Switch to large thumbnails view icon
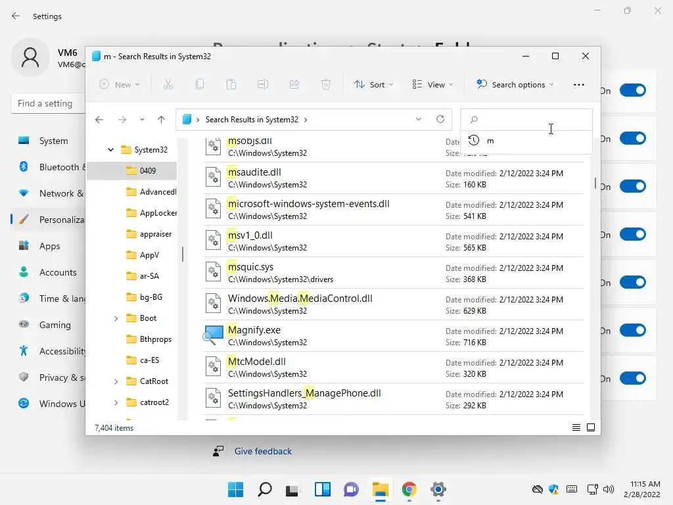Image resolution: width=673 pixels, height=505 pixels. point(591,427)
